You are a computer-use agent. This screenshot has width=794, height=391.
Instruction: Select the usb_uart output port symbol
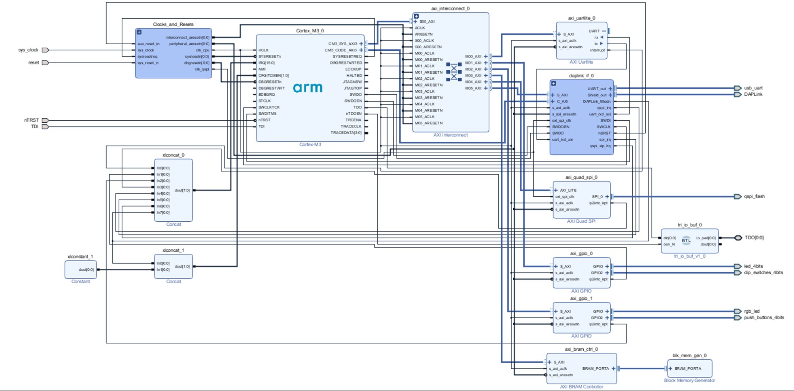click(737, 88)
